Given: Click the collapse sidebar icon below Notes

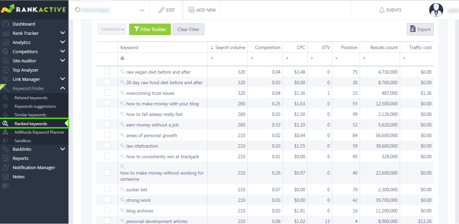Looking at the screenshot, I should pyautogui.click(x=5, y=186).
